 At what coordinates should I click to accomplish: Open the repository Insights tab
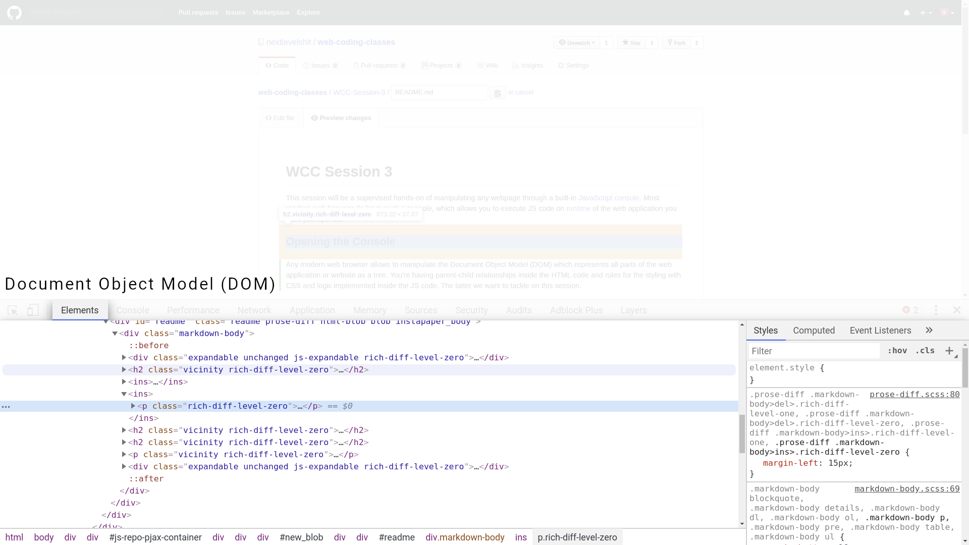click(x=527, y=66)
